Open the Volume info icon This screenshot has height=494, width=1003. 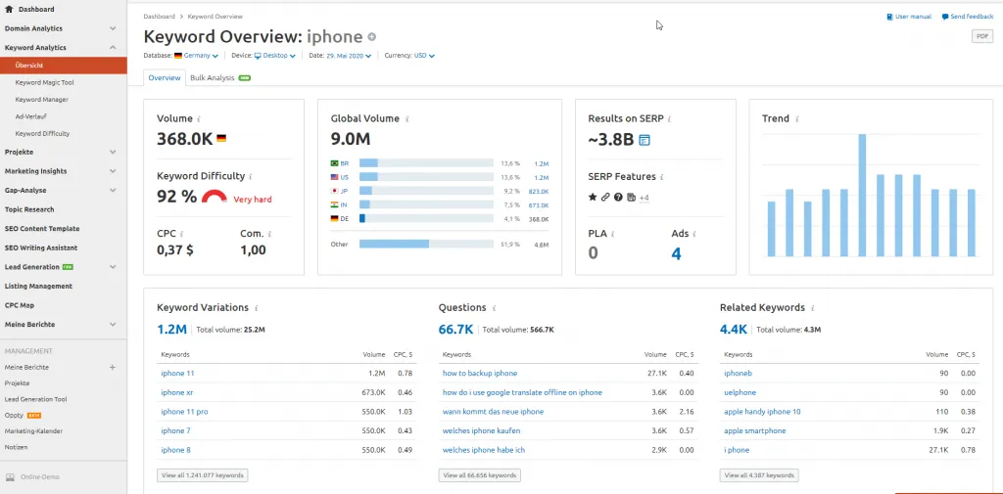(198, 119)
